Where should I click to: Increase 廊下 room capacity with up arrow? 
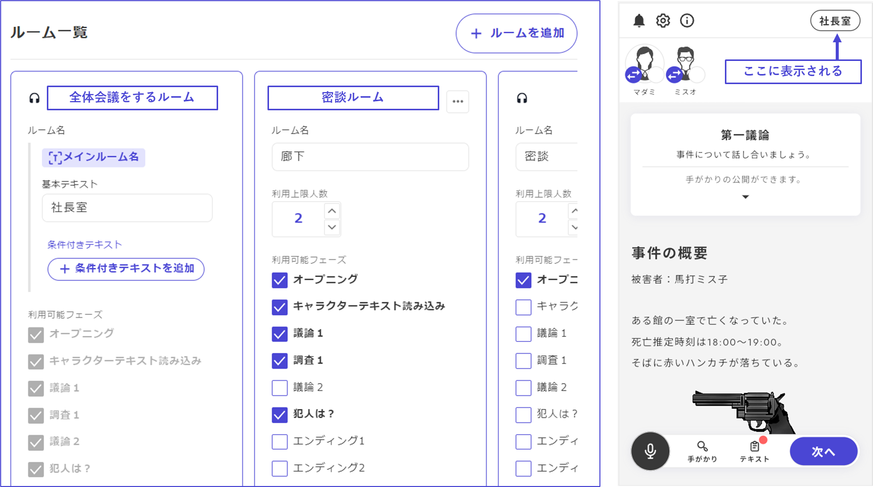point(332,211)
